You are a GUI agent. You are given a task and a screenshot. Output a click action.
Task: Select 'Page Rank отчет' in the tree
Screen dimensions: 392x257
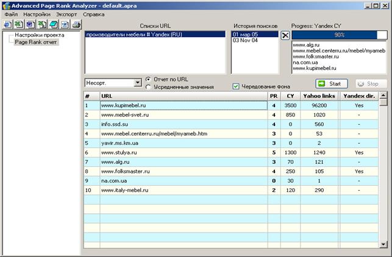point(36,42)
